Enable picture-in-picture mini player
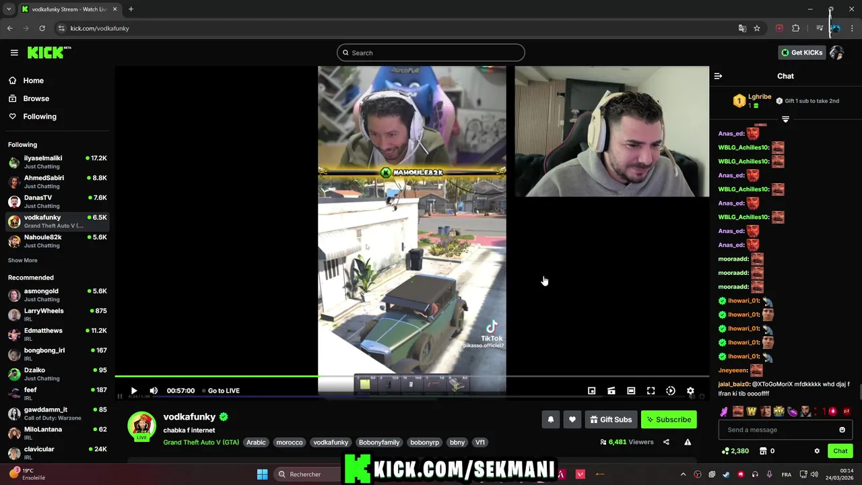 591,391
